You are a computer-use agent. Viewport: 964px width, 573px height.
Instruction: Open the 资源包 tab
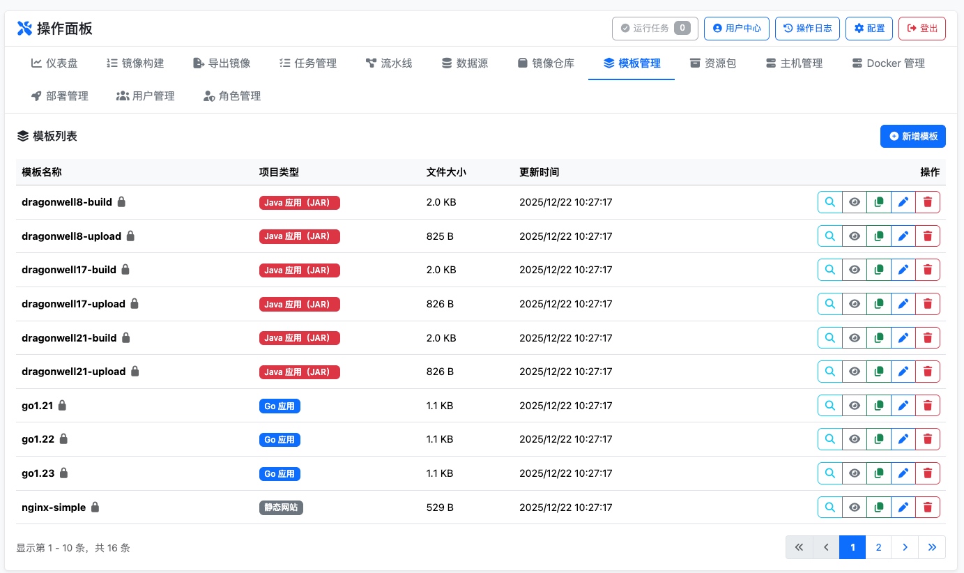pos(713,63)
